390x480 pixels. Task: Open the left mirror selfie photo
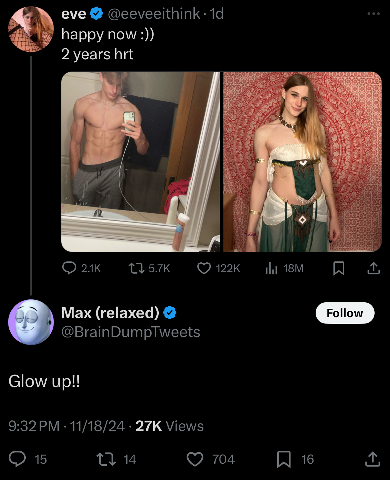coord(140,162)
